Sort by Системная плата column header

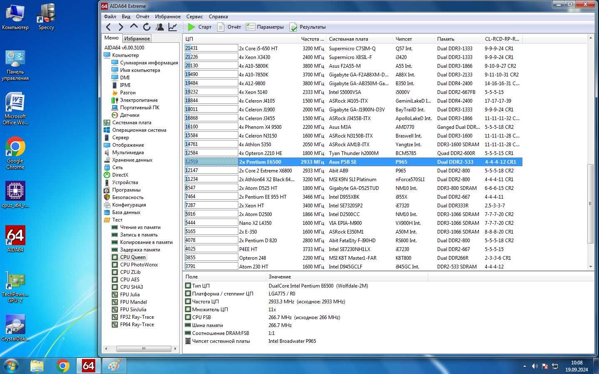(x=360, y=39)
